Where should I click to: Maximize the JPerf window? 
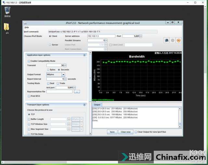(172, 22)
